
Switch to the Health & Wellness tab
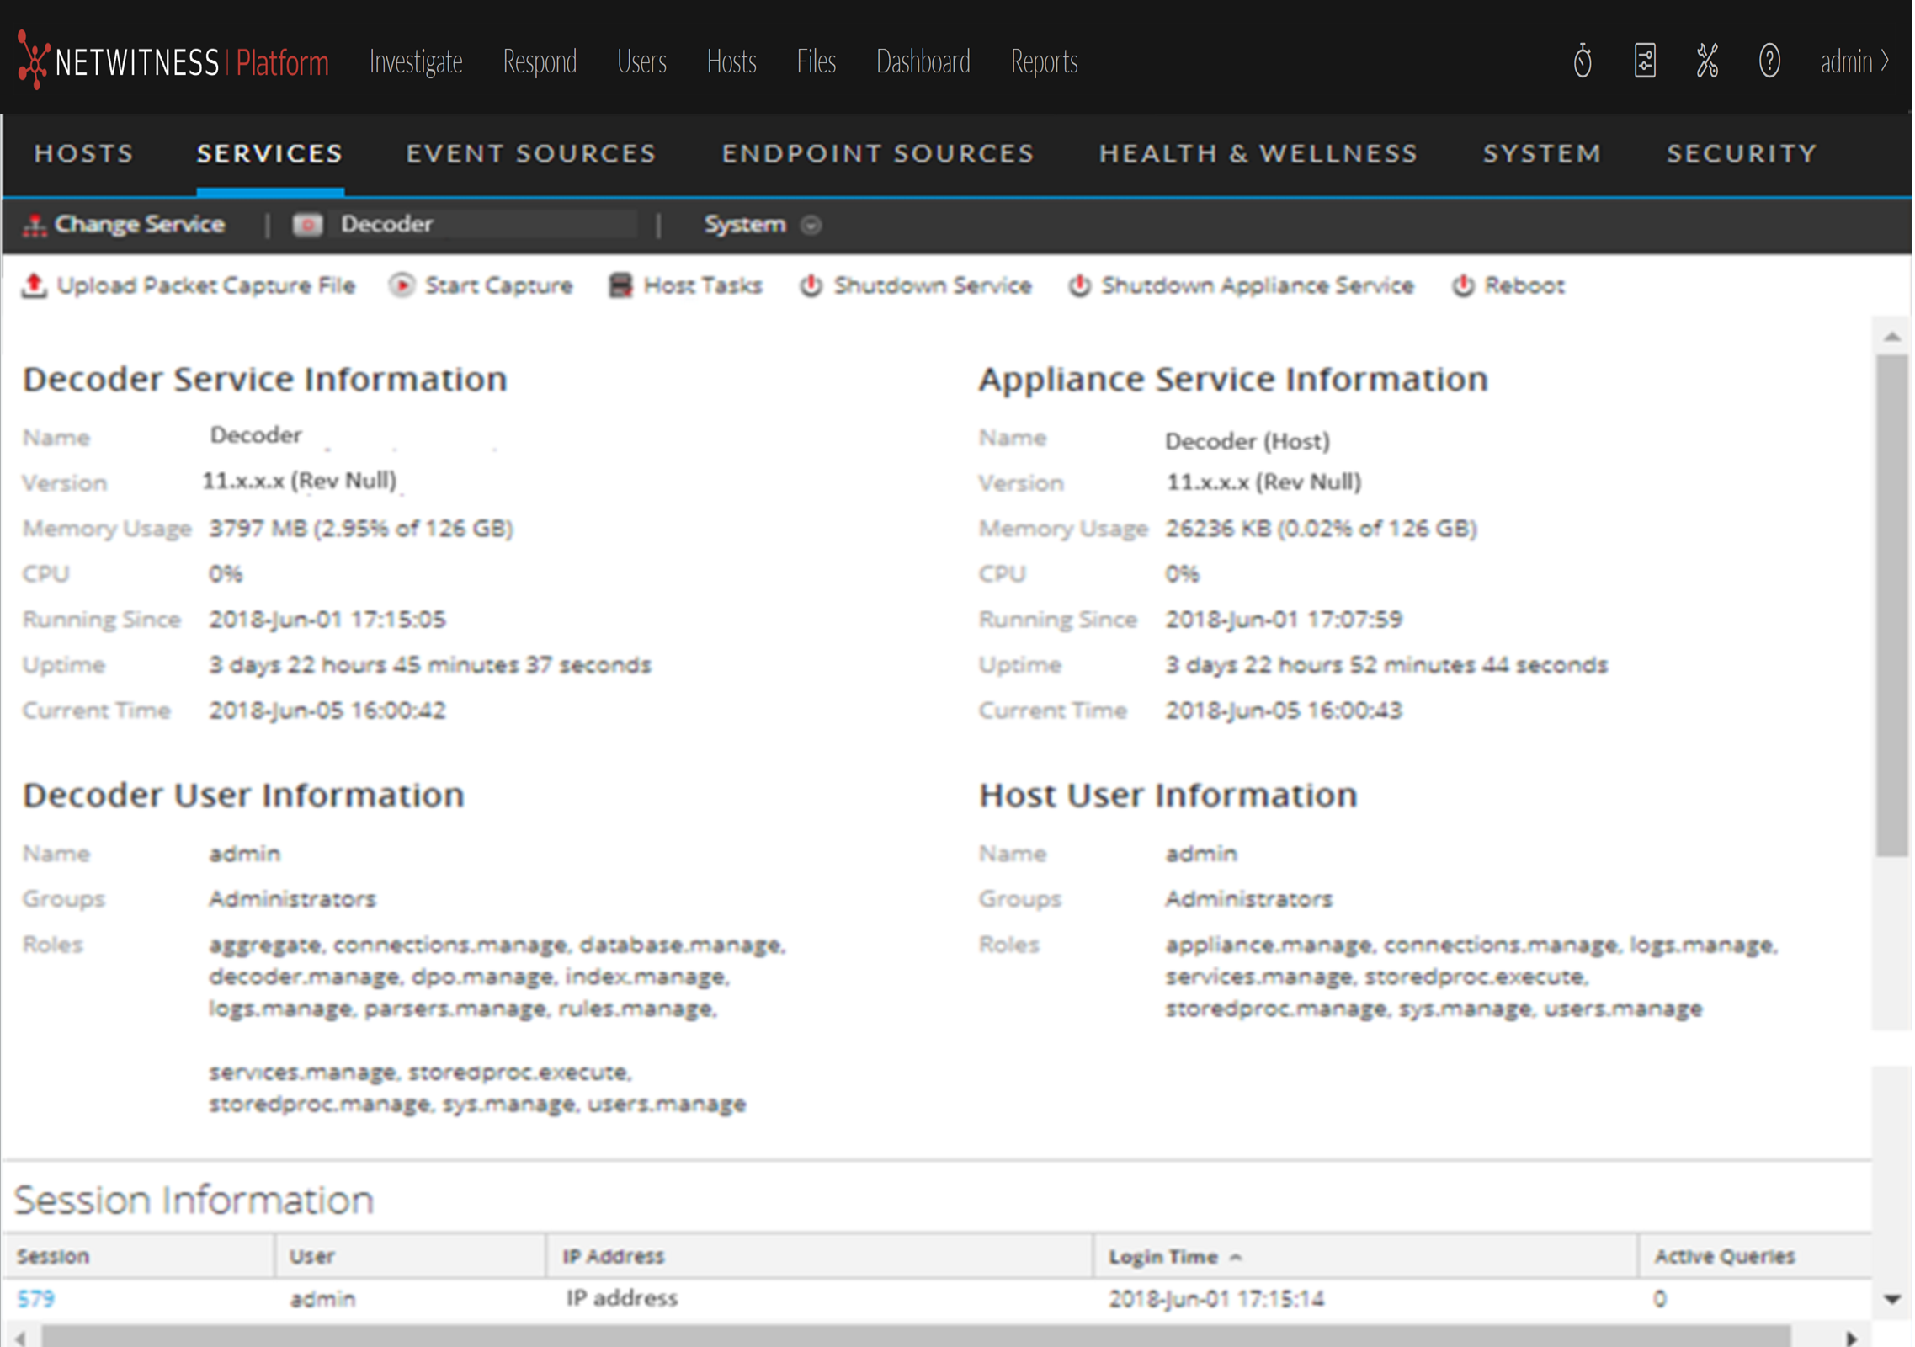(x=1259, y=154)
